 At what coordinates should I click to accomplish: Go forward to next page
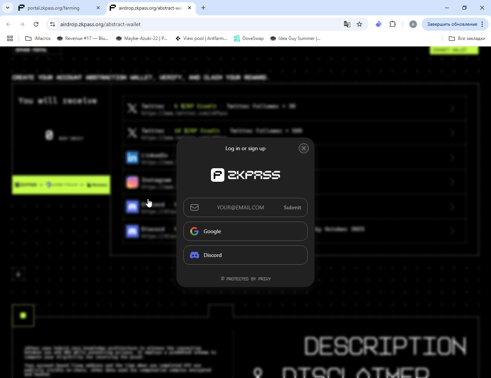22,24
